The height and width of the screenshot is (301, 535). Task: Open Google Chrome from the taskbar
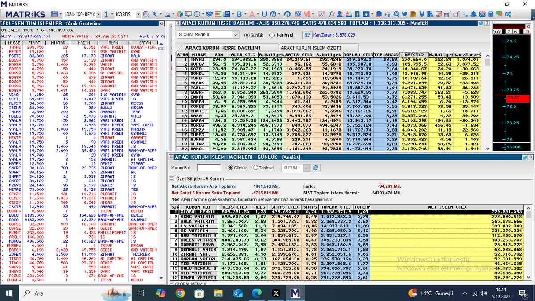(180, 293)
